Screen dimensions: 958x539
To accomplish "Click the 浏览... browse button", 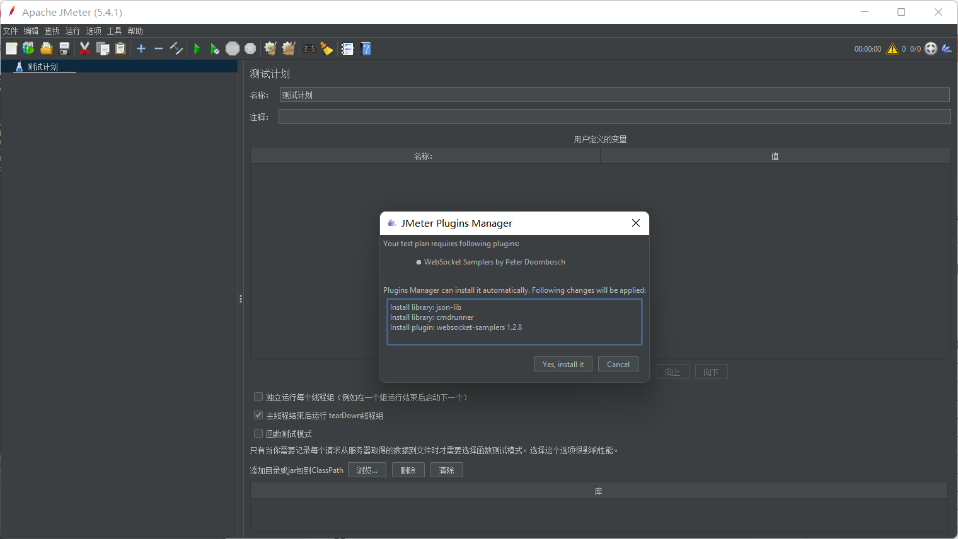I will click(x=367, y=470).
